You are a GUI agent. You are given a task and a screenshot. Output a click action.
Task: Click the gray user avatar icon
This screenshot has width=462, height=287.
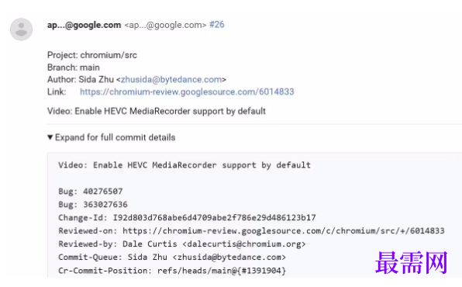pyautogui.click(x=21, y=29)
